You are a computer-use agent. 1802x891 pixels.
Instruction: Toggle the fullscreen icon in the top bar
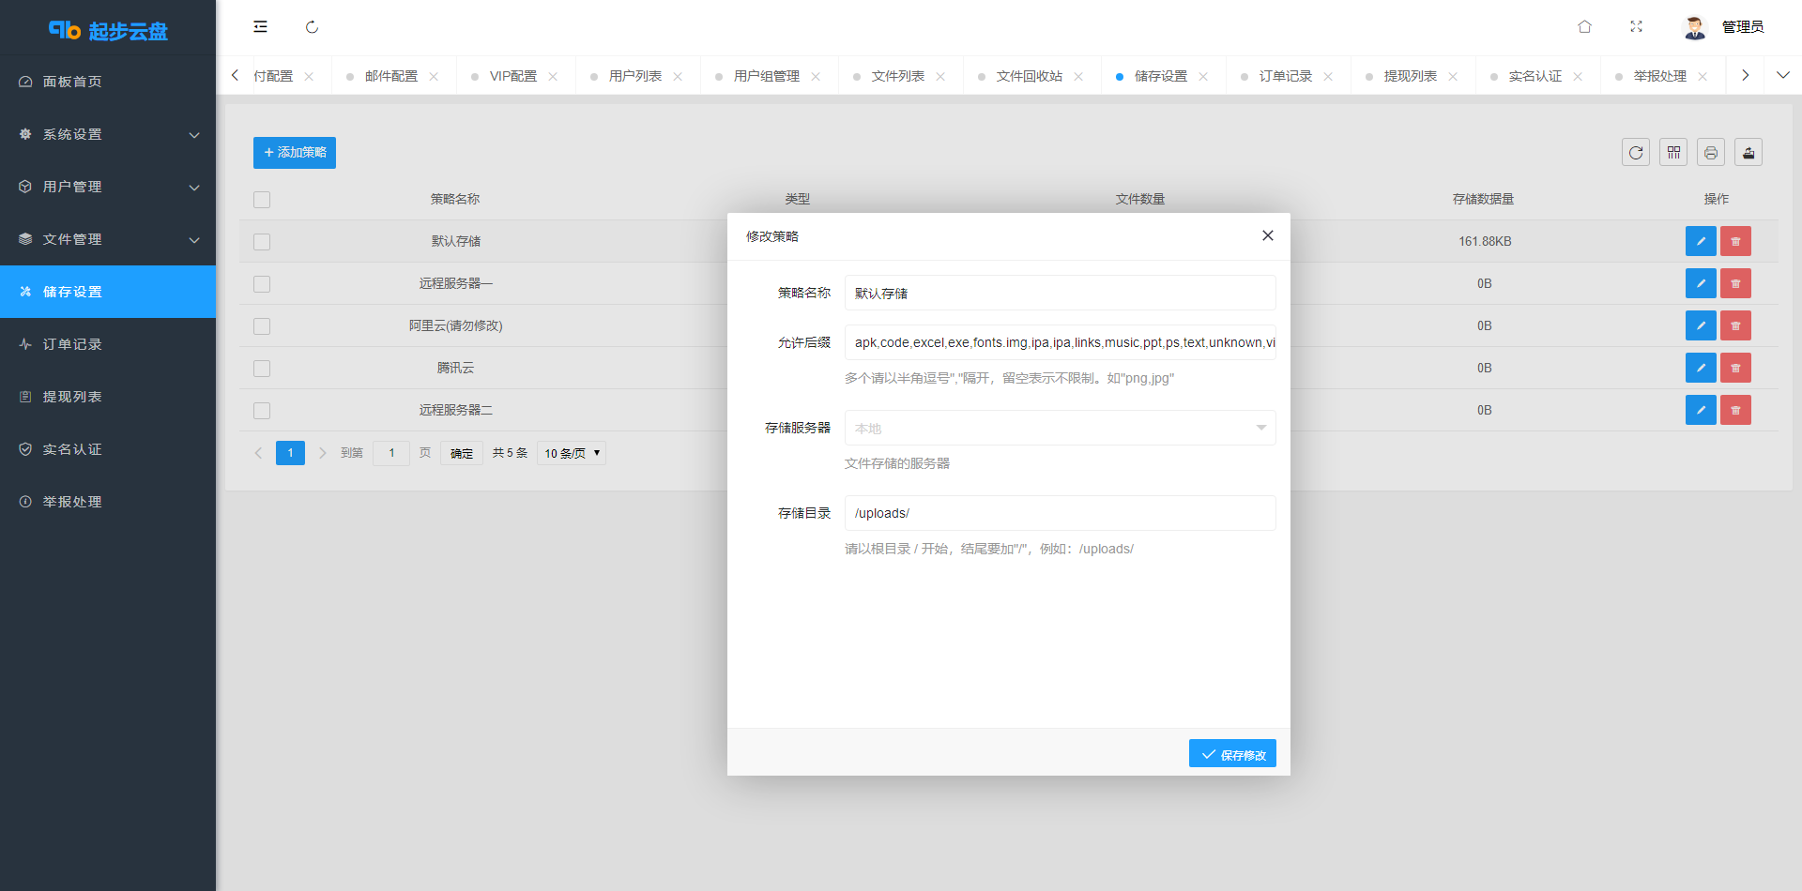pos(1636,27)
